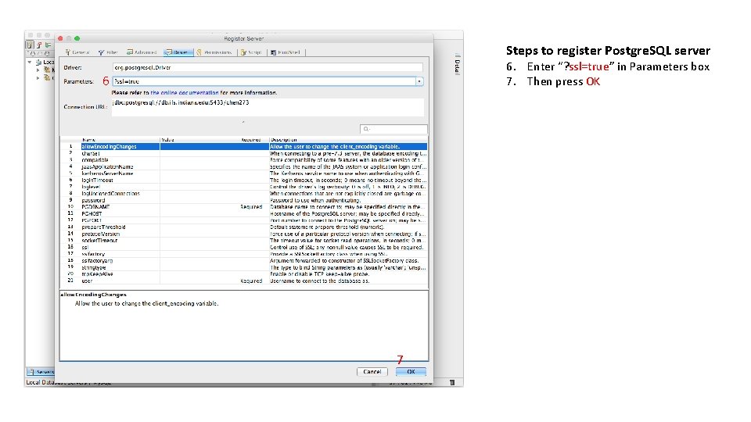Click the OK button
Screen dimensions: 751x422
click(411, 371)
